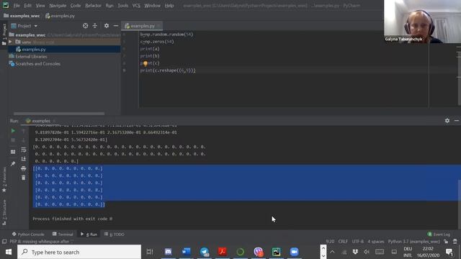This screenshot has height=259, width=461.
Task: Change UTF-8 file encoding in status bar
Action: pos(357,242)
